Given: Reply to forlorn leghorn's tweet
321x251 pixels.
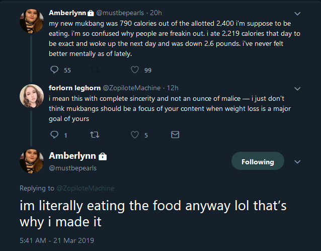Looking at the screenshot, I should click(54, 135).
